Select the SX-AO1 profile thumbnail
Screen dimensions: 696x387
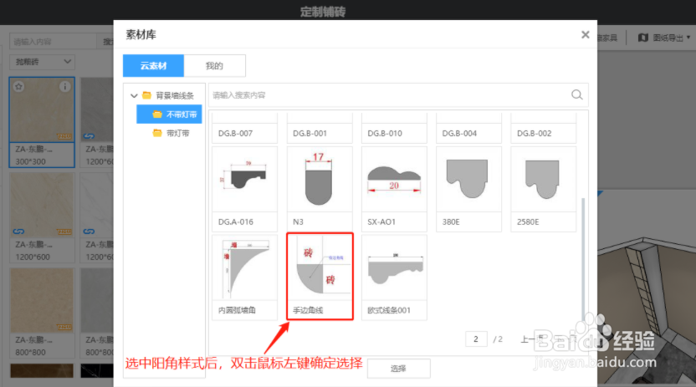pyautogui.click(x=394, y=179)
